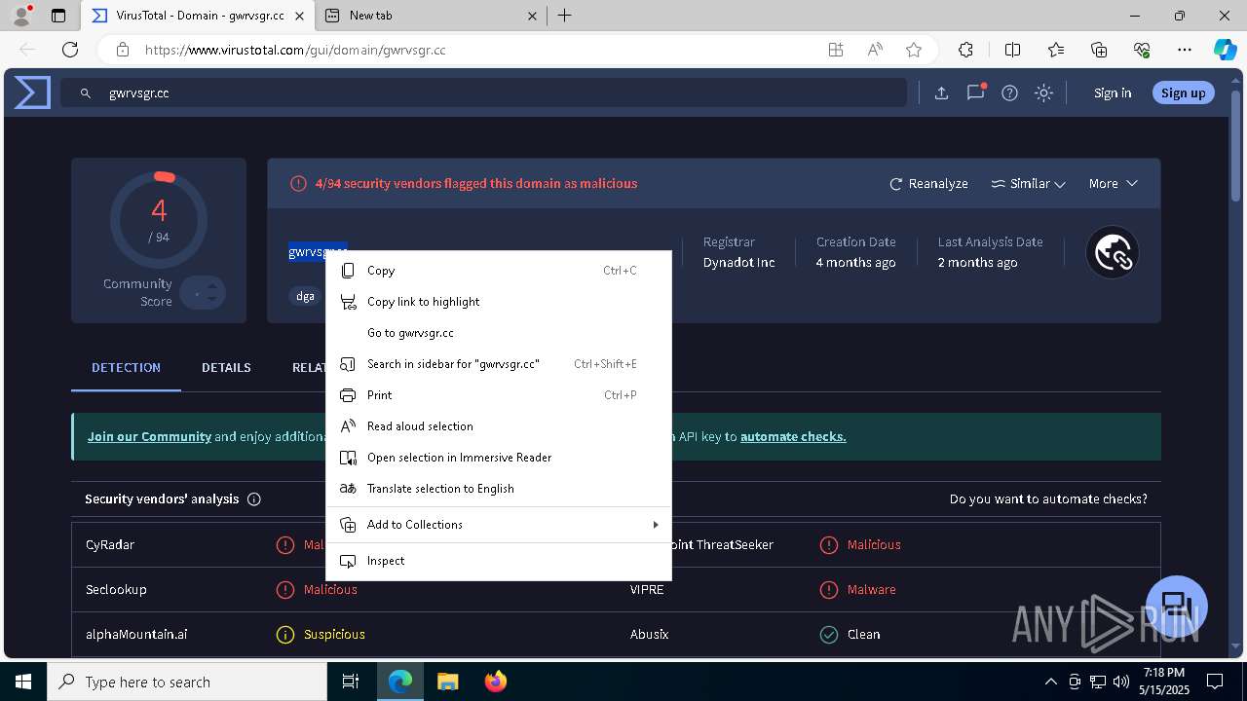
Task: Open the help question mark icon
Action: pyautogui.click(x=1010, y=93)
